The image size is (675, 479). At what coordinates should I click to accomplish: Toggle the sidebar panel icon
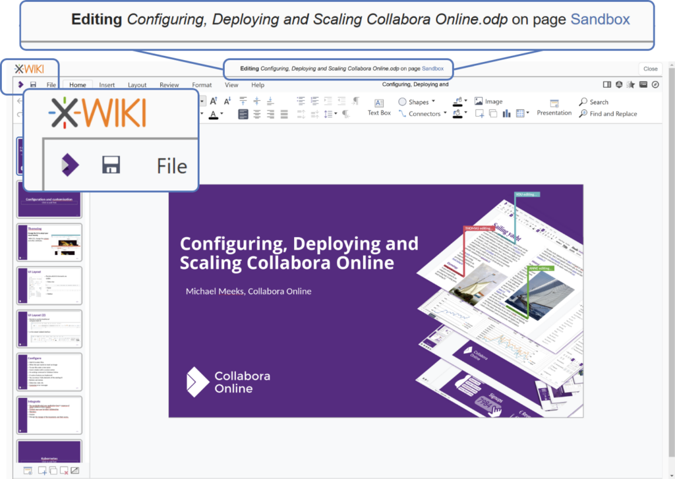coord(607,85)
